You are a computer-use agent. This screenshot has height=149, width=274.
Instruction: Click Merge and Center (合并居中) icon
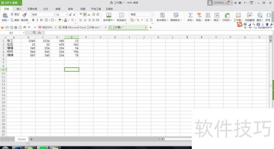[109, 15]
